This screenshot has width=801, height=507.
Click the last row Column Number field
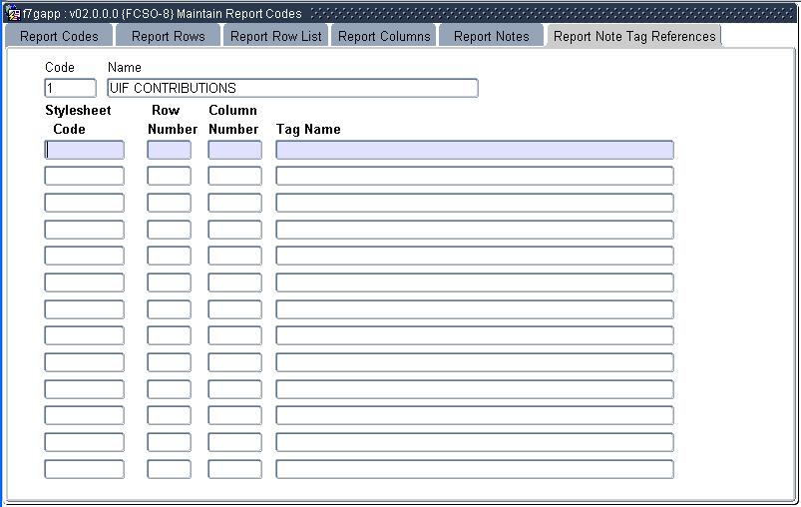pos(234,469)
